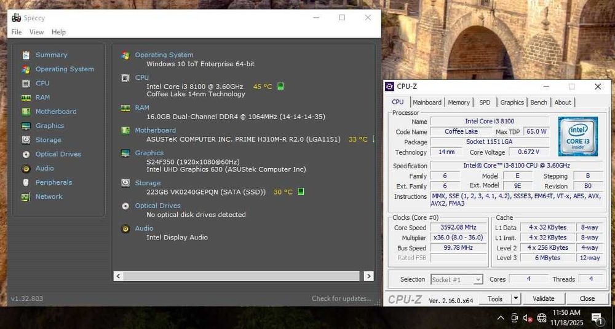Click the drive icon beside Storage summary heading
This screenshot has height=329, width=615.
125,183
